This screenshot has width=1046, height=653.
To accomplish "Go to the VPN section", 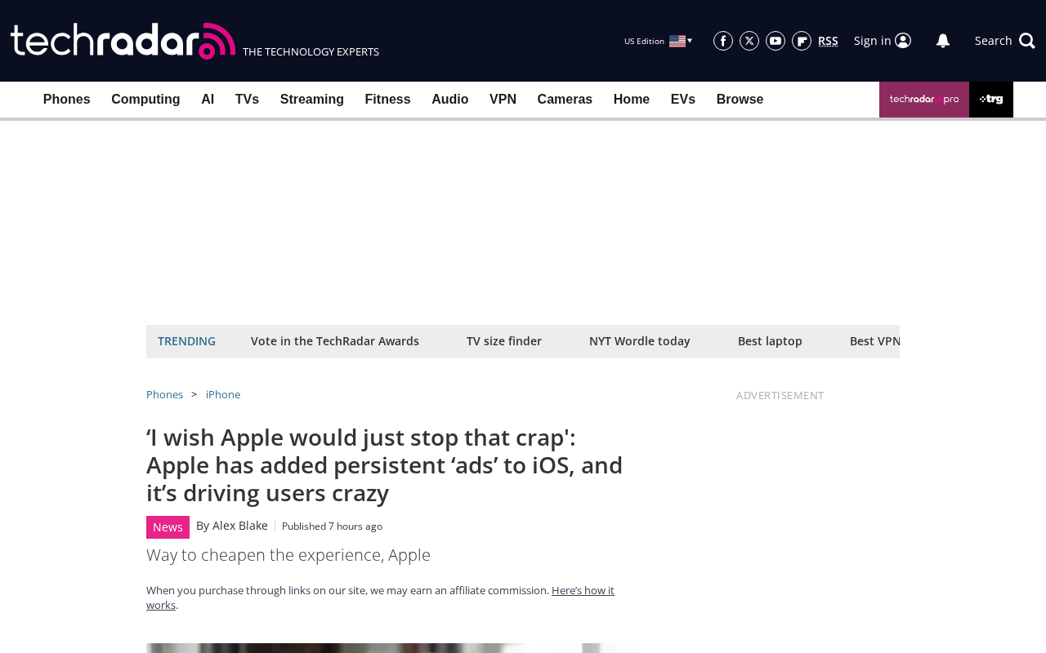I will click(503, 100).
